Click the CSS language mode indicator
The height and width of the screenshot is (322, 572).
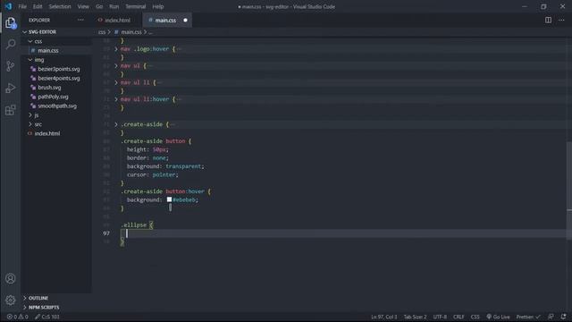[475, 317]
